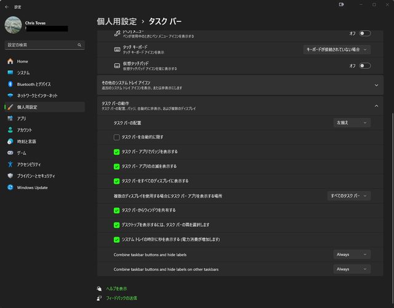Expand その他のシステム トレイ アイコン section

(376, 85)
